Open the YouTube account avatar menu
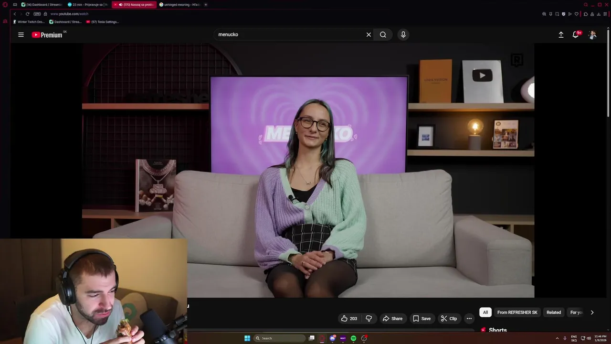Screen dimensions: 611x344 pyautogui.click(x=592, y=34)
